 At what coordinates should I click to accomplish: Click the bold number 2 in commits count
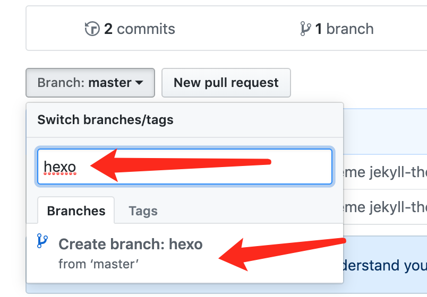point(108,29)
